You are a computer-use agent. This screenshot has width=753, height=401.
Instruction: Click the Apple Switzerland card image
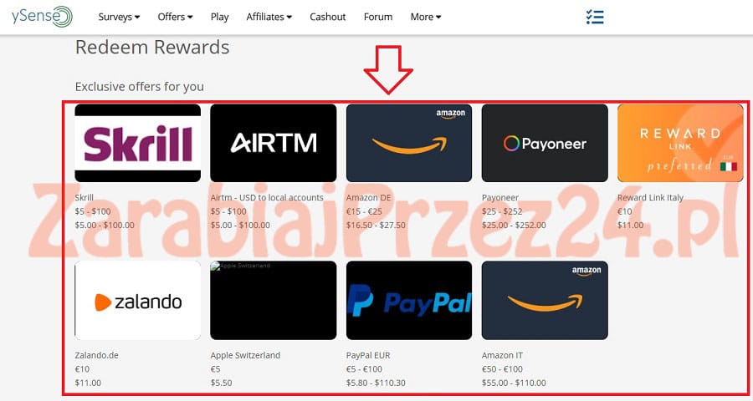click(274, 300)
